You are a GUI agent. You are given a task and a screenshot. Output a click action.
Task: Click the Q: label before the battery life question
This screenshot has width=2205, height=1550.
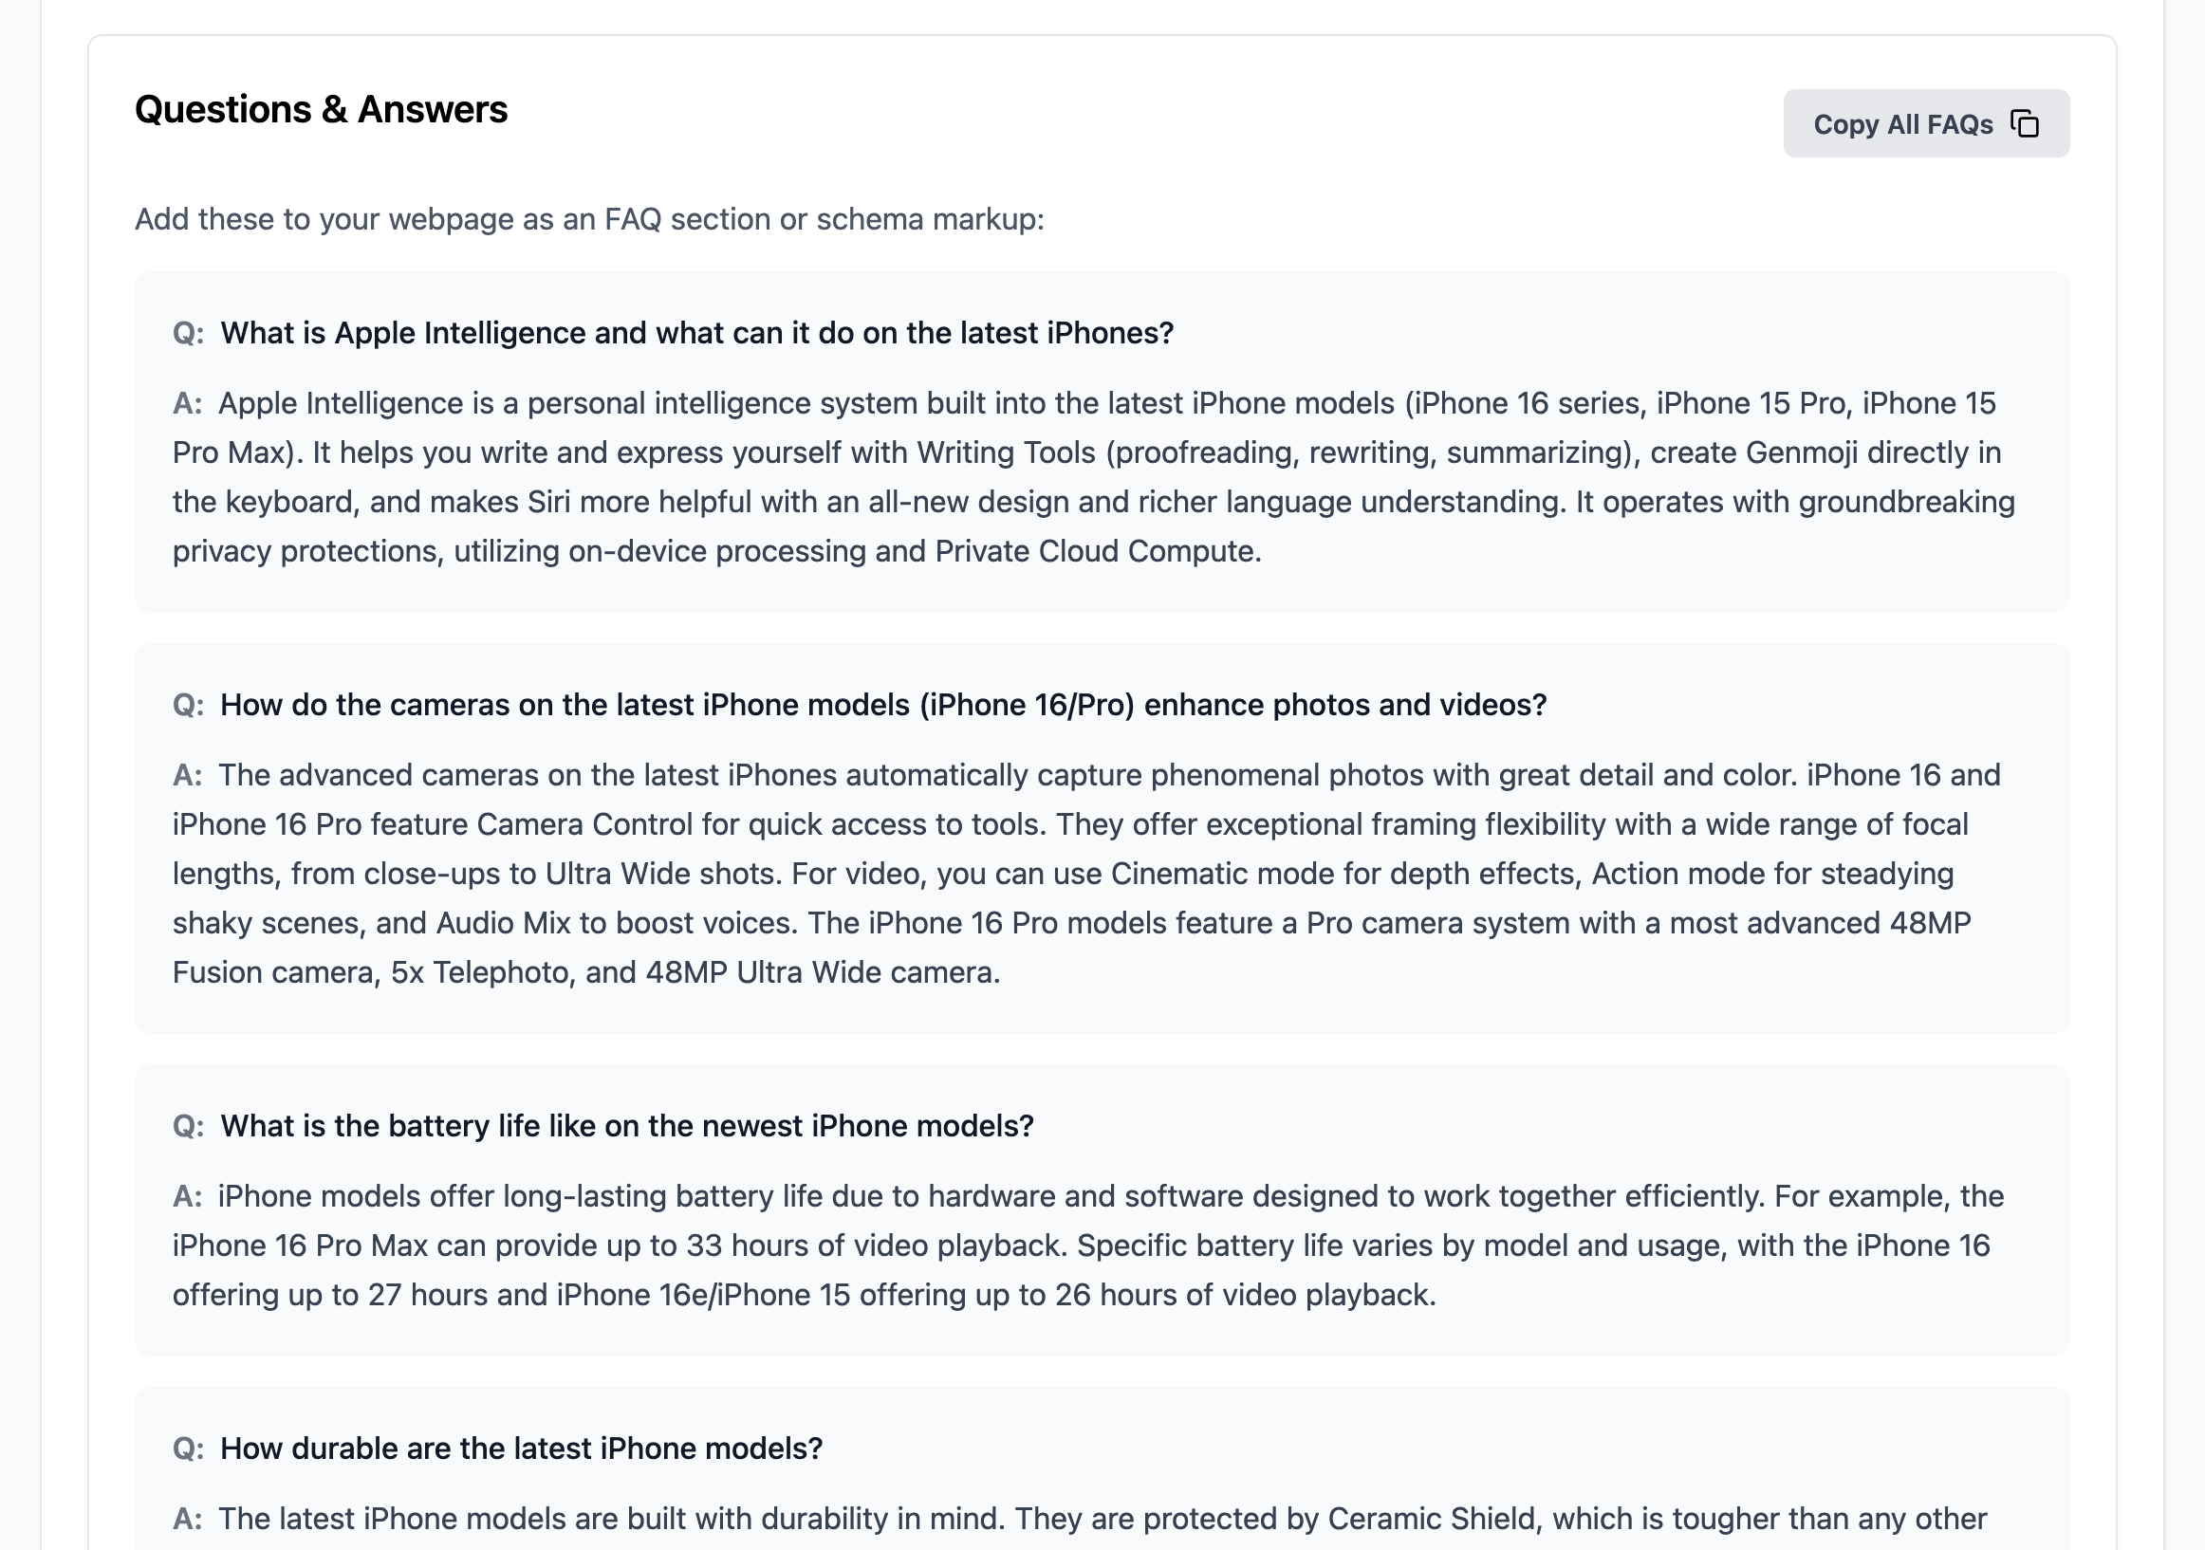tap(188, 1126)
